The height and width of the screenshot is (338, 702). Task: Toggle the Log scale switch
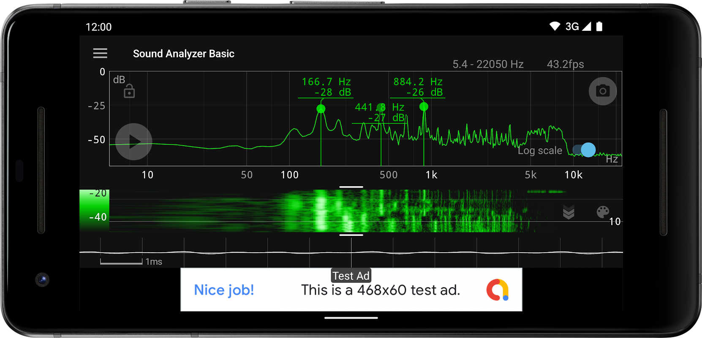coord(584,150)
